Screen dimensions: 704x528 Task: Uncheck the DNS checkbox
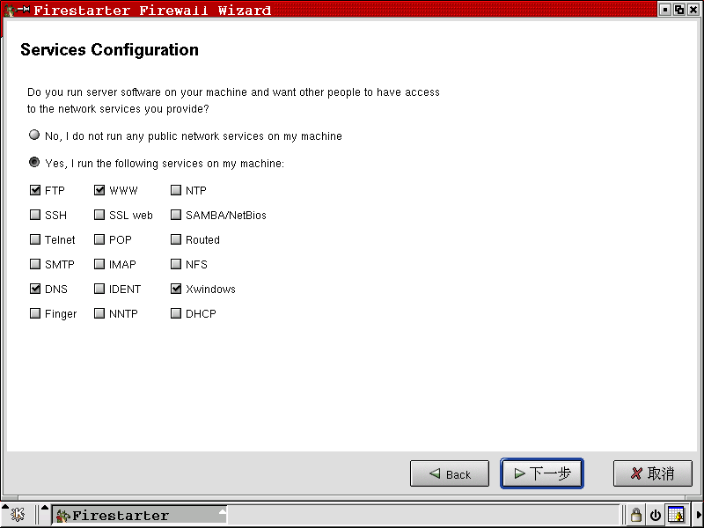tap(35, 289)
